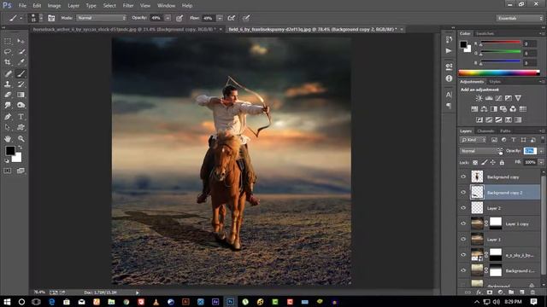The image size is (547, 307).
Task: Open the Flow slider dropdown
Action: (220, 18)
